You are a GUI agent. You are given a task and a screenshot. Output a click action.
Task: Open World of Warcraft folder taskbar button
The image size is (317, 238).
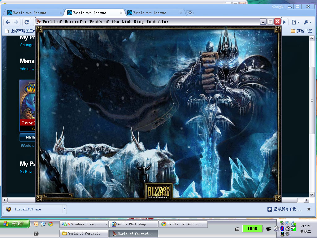[84, 234]
